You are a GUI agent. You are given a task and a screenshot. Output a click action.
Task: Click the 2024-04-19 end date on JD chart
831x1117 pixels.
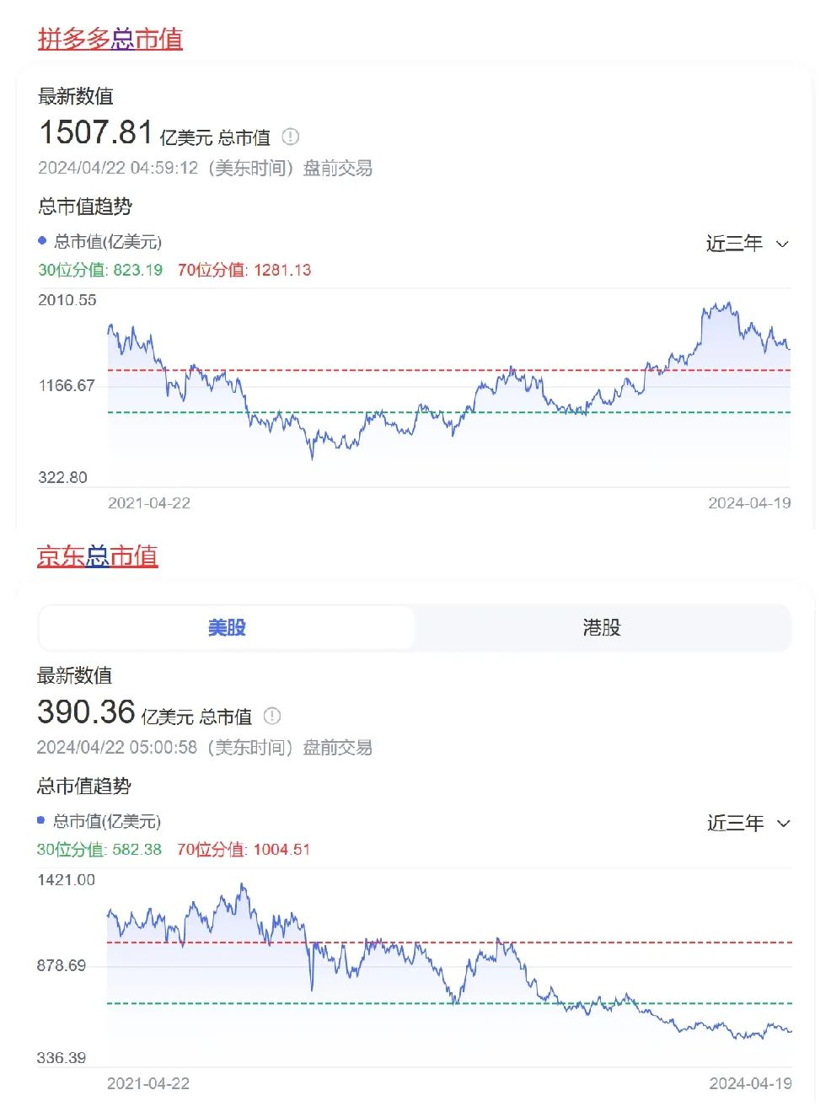(749, 1083)
